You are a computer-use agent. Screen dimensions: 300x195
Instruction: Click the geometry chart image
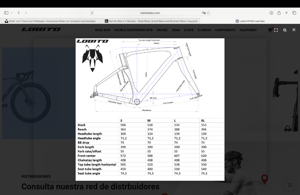click(150, 109)
